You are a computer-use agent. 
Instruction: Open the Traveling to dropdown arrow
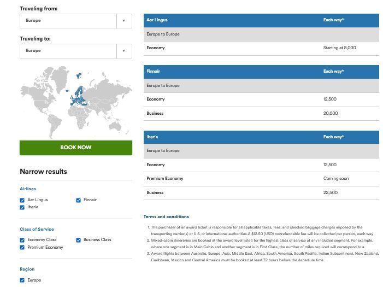point(124,51)
